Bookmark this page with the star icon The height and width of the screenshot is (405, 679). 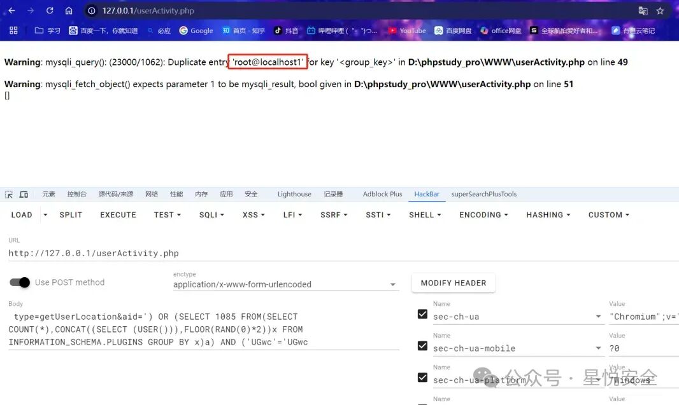tap(660, 11)
